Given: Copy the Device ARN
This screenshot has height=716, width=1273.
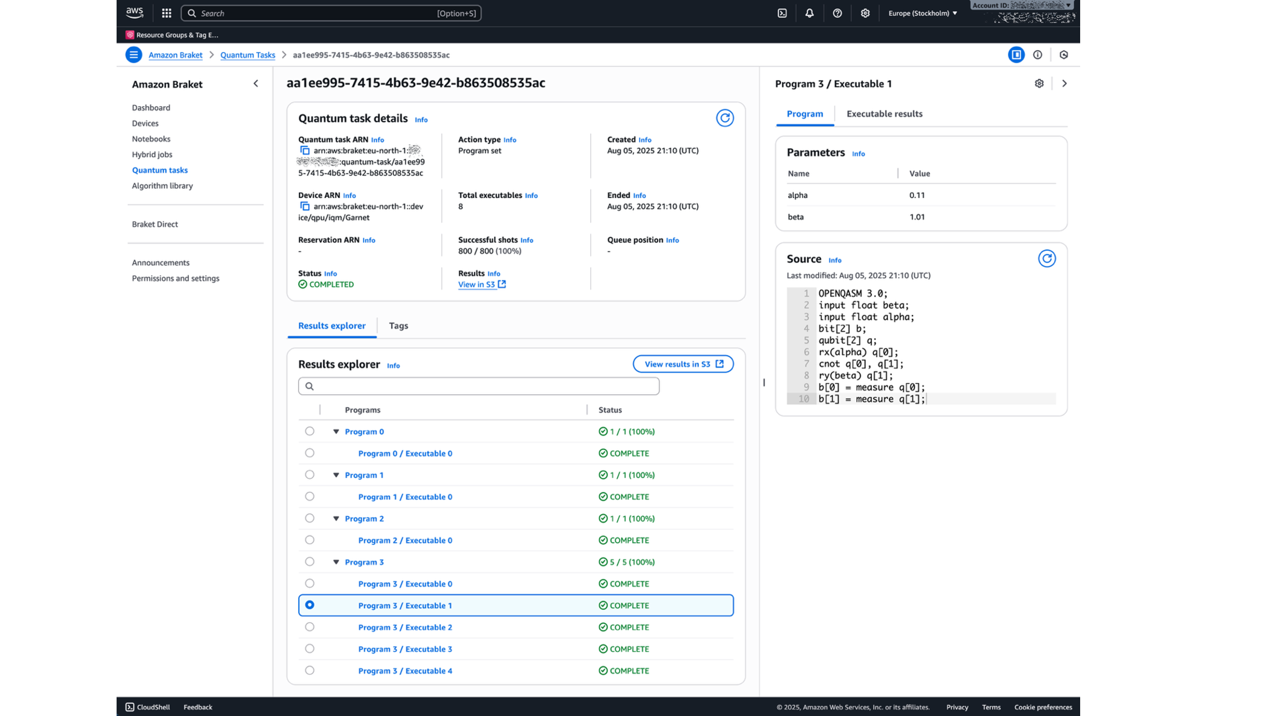Looking at the screenshot, I should [x=305, y=207].
